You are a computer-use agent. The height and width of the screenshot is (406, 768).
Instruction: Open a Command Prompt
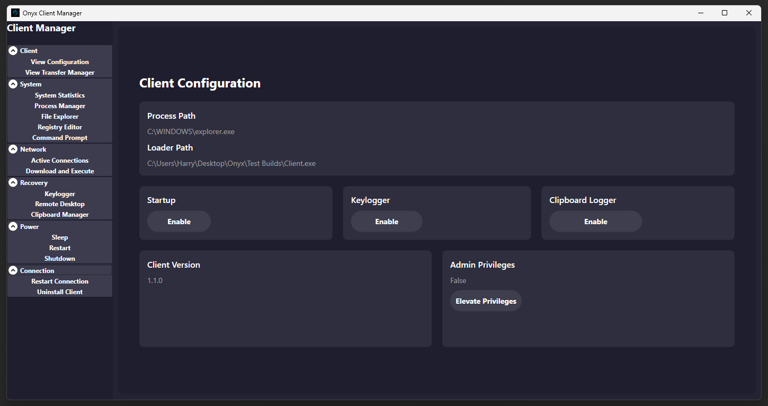click(x=59, y=137)
